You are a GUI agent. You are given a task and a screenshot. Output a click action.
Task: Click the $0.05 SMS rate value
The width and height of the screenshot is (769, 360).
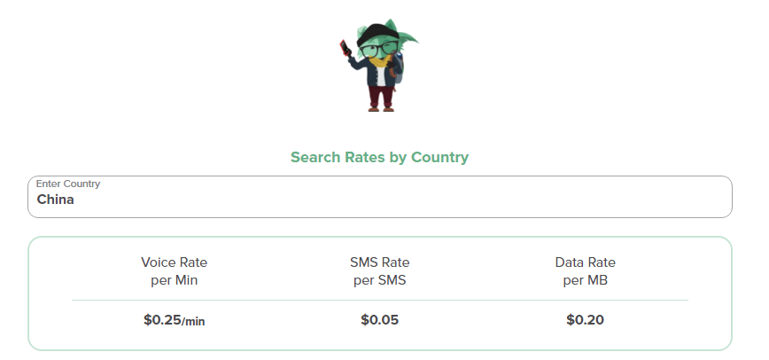(x=379, y=320)
